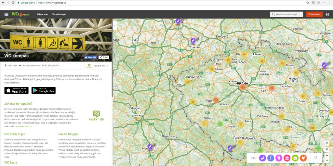Open the cluster of 52 near Liberec
Screen dimensions: 333x166
click(262, 61)
